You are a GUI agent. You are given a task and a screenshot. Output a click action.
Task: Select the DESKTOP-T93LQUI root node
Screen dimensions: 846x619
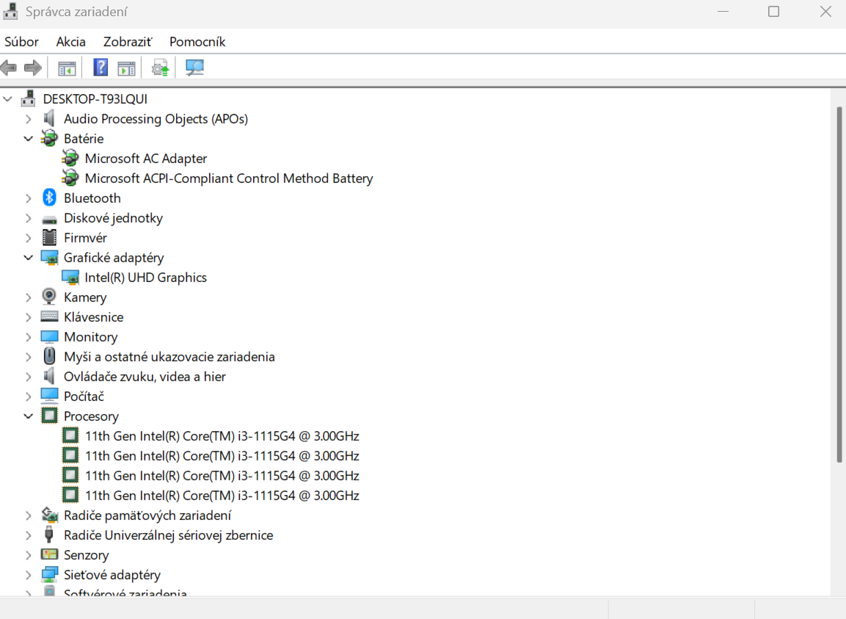[x=94, y=98]
